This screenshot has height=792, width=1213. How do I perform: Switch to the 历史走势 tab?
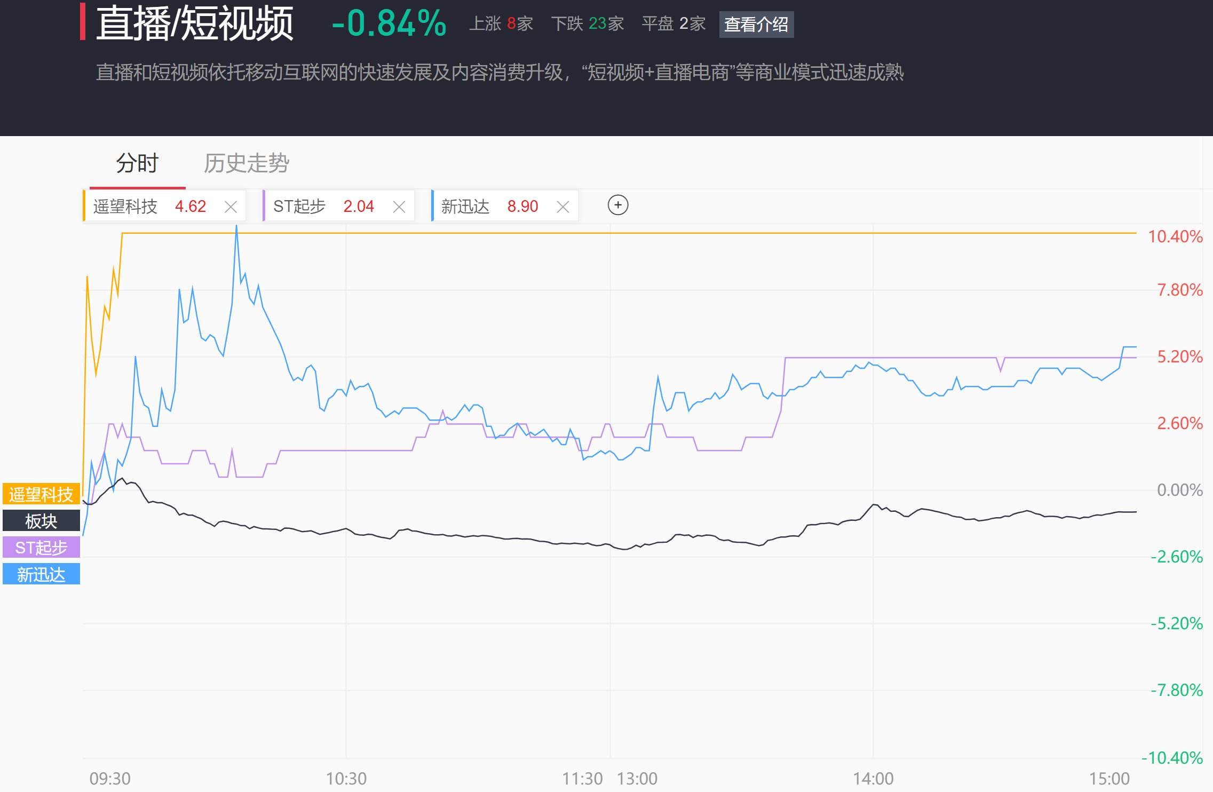(x=247, y=163)
